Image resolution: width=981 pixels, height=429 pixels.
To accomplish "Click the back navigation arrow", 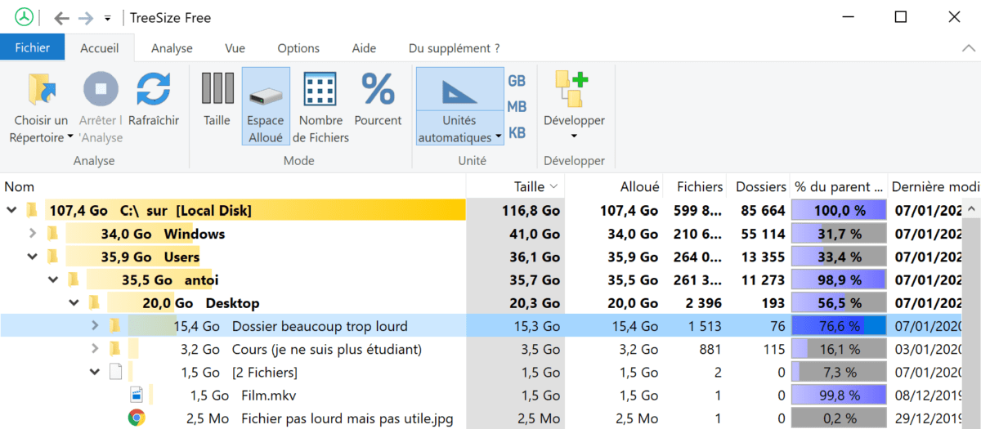I will click(61, 17).
